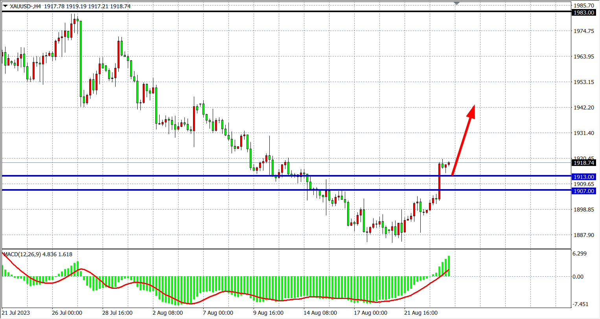Click the 1942.20 price scale label
The height and width of the screenshot is (319, 600).
click(x=583, y=108)
